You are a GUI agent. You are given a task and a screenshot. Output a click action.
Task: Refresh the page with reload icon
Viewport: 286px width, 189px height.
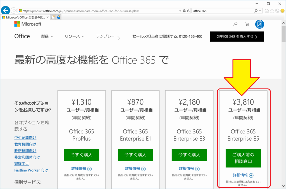(188, 11)
